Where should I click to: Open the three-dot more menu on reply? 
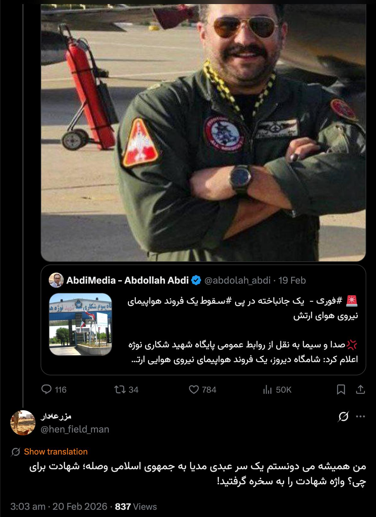coord(360,417)
